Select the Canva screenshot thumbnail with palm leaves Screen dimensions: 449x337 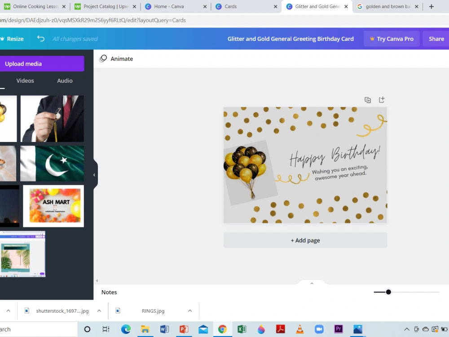point(22,254)
